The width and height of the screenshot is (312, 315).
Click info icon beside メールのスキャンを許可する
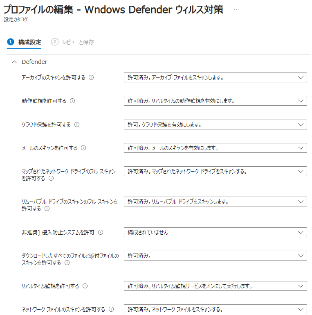point(84,148)
